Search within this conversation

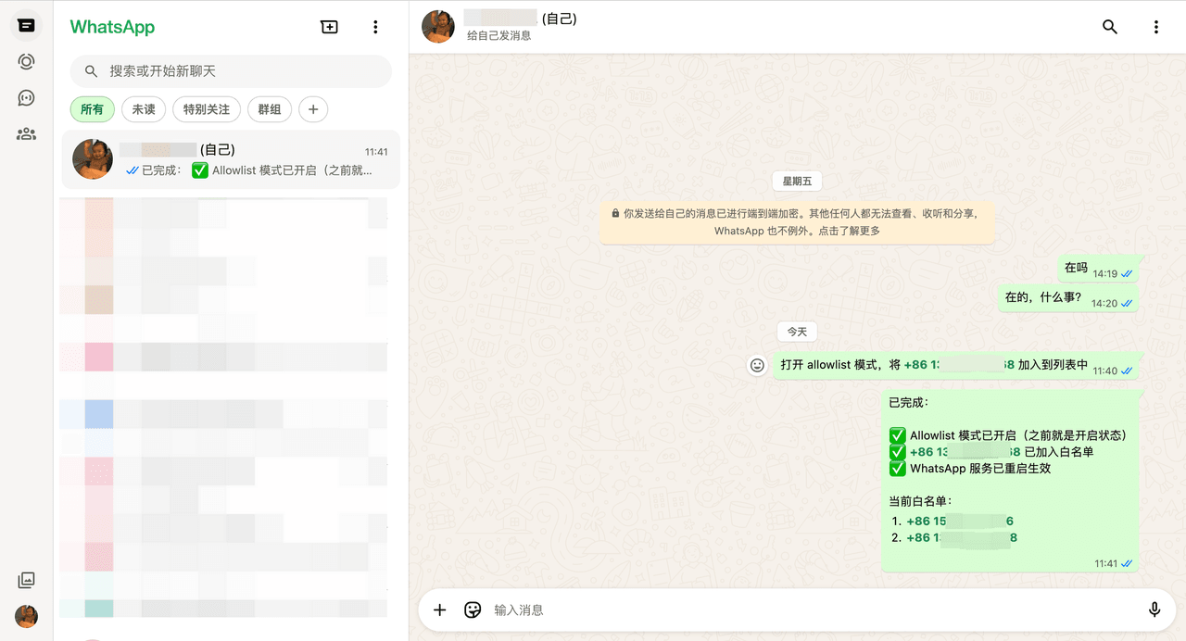click(1110, 27)
